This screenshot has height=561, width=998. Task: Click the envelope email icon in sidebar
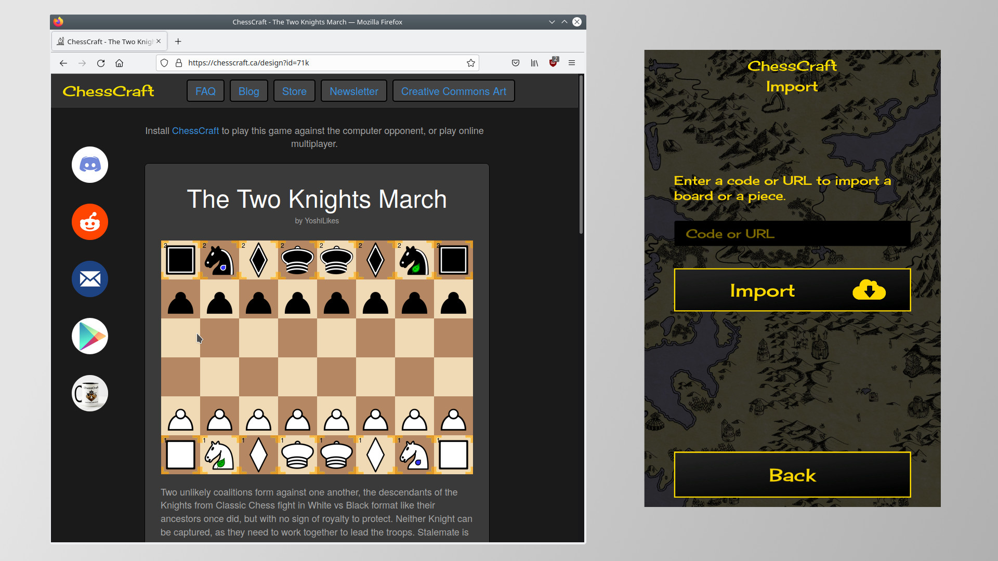[x=89, y=279]
